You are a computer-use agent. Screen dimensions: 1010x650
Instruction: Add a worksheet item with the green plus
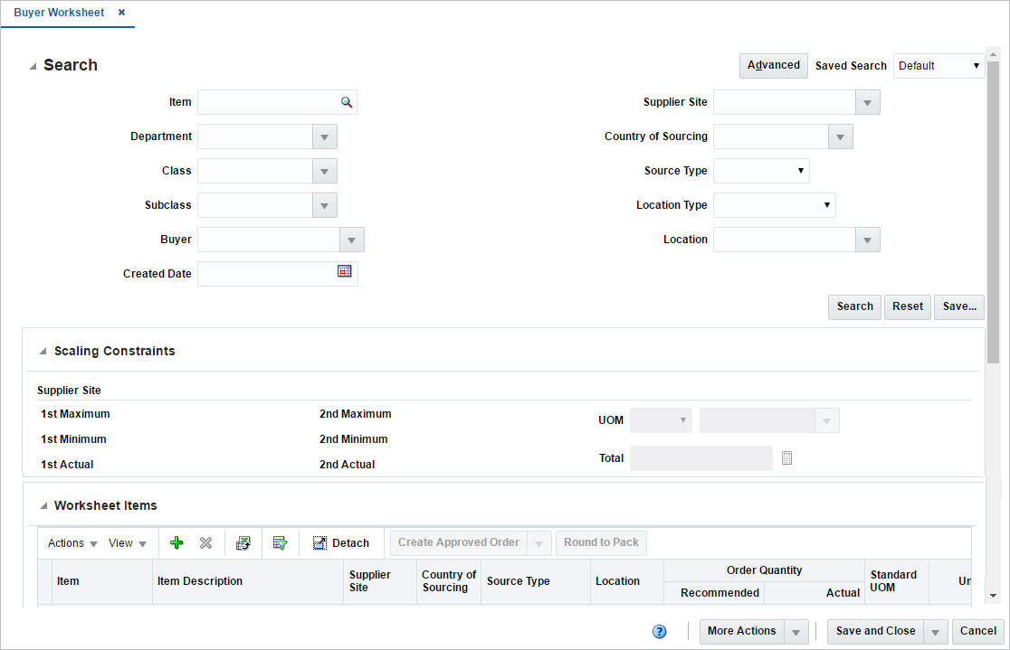pyautogui.click(x=176, y=542)
